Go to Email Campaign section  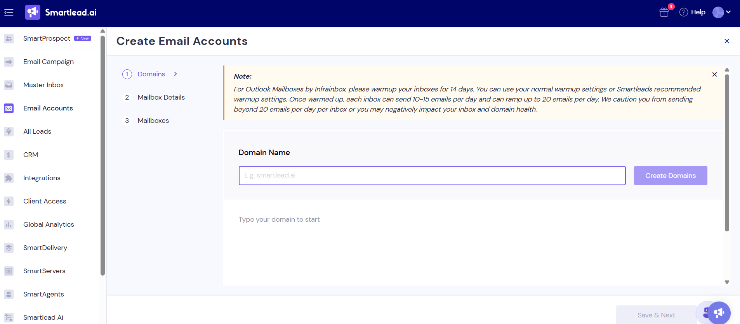tap(49, 62)
